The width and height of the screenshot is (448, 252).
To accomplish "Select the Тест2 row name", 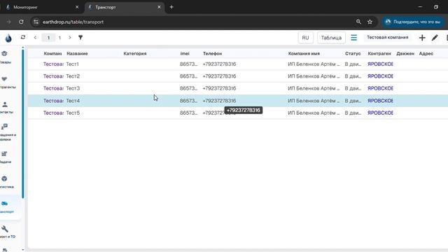I will (x=73, y=76).
